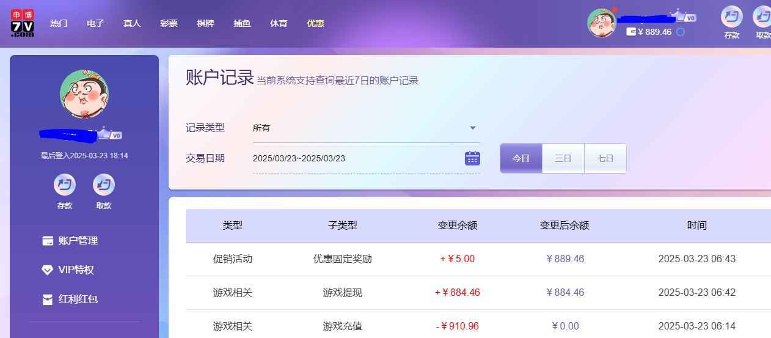Go to the 优惠 promotions tab

[315, 23]
